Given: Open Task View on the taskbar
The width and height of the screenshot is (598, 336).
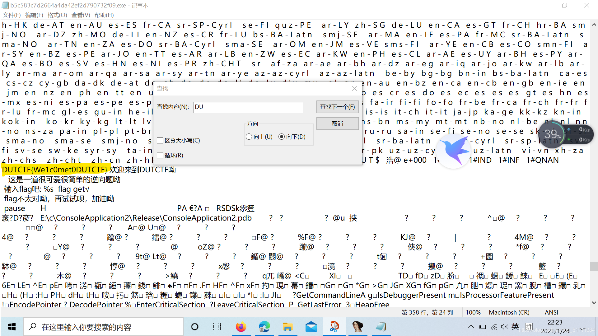Looking at the screenshot, I should 217,327.
